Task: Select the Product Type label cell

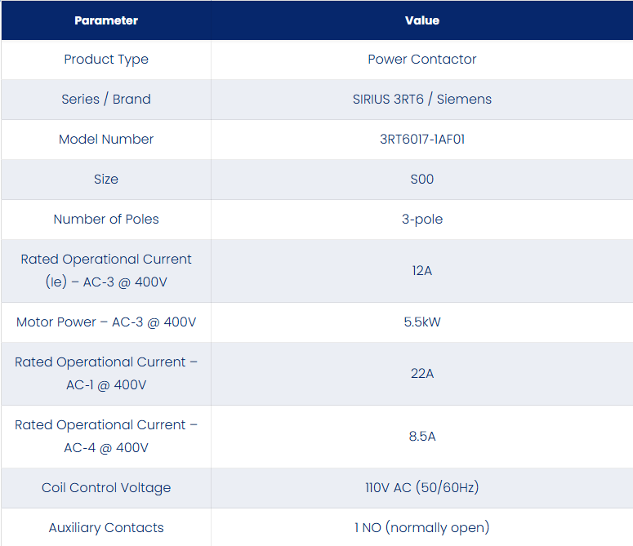Action: pos(106,60)
